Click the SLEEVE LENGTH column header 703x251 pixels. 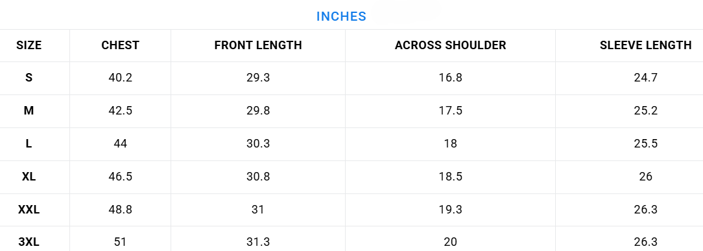[x=646, y=45]
